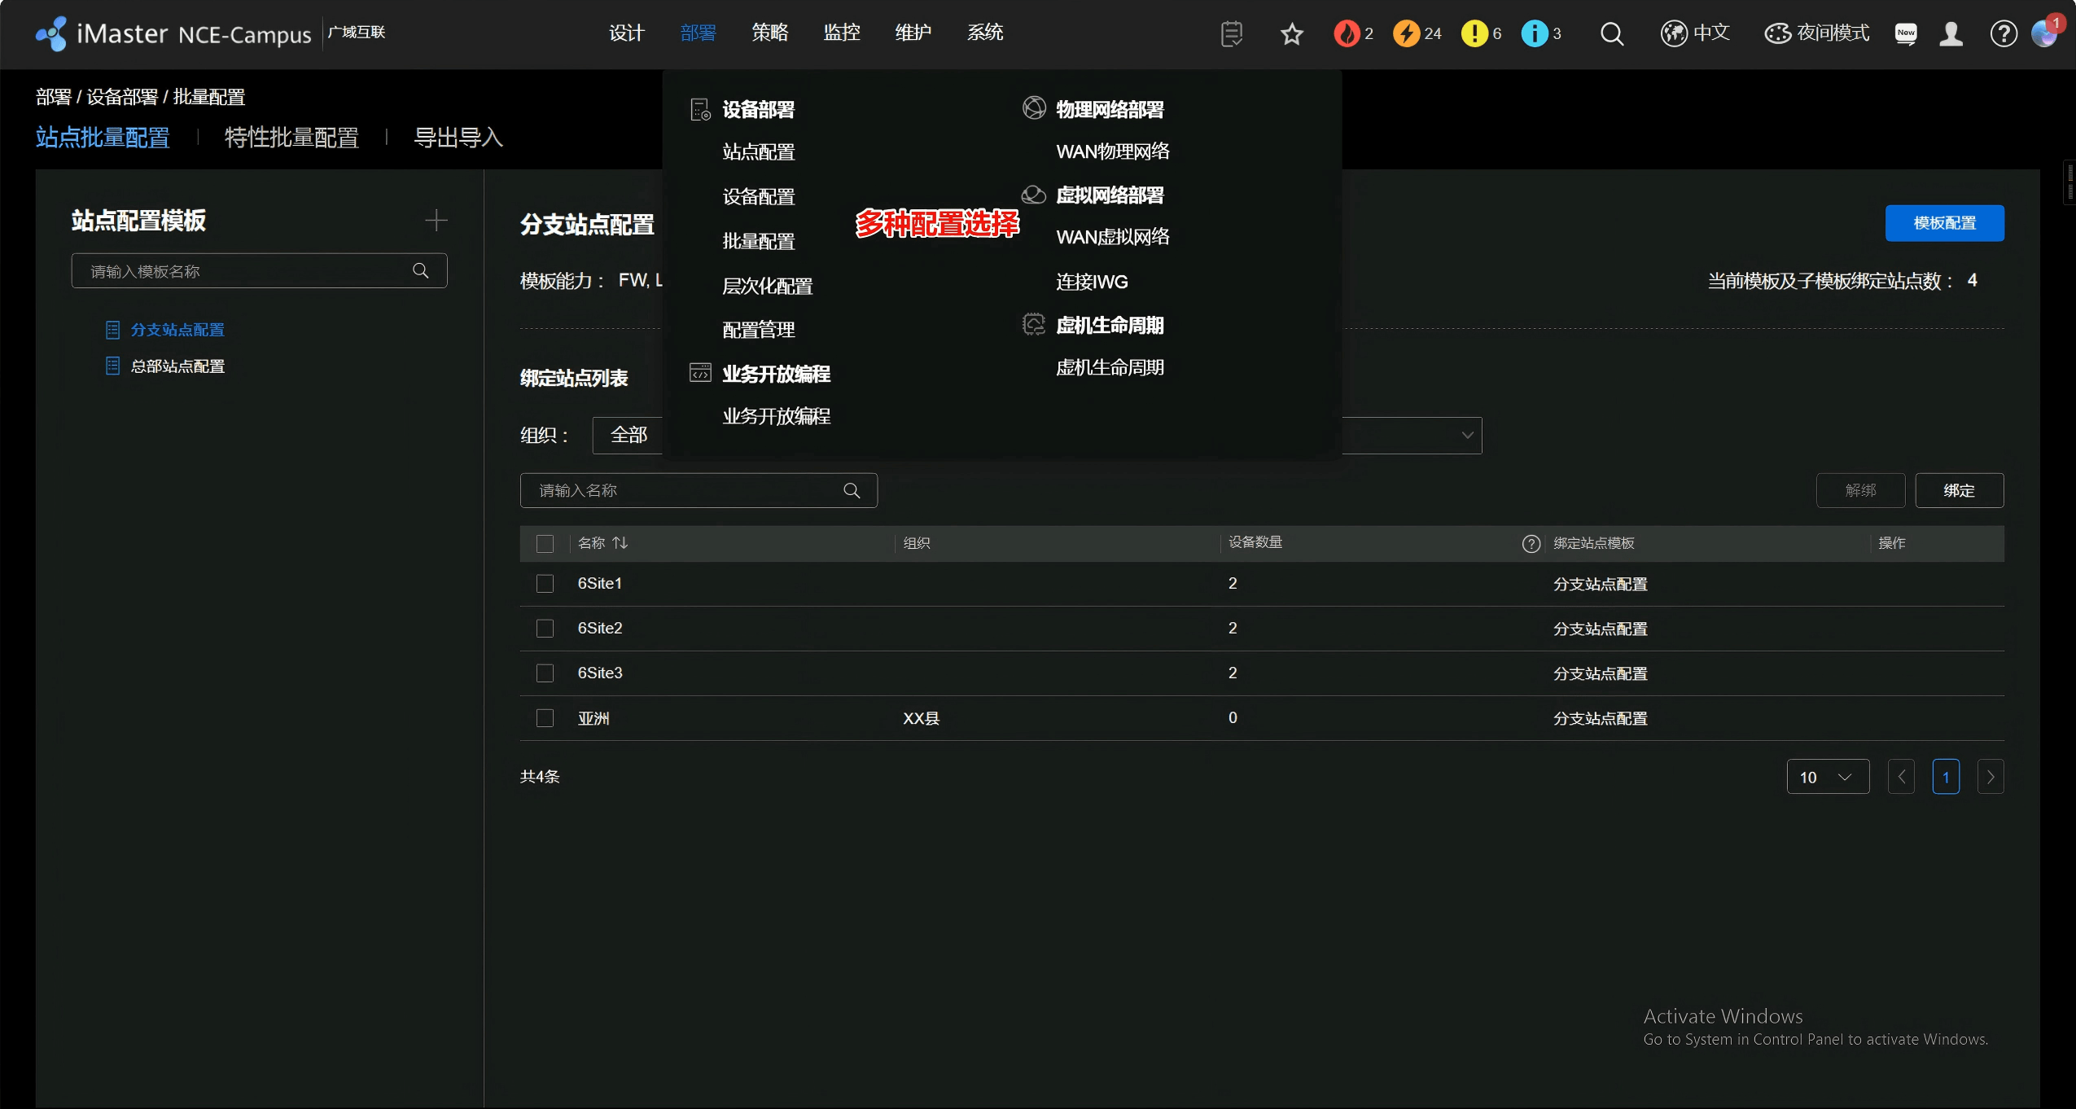Add a new site configuration template
Image resolution: width=2076 pixels, height=1109 pixels.
point(436,221)
